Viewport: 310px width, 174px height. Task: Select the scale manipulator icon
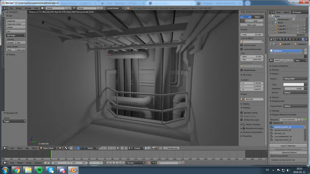click(x=85, y=148)
